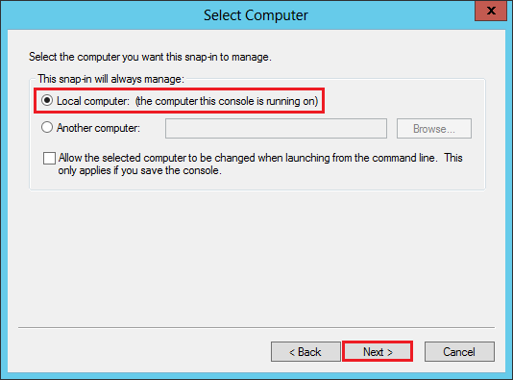Viewport: 513px width, 380px height.
Task: Tick the empty square command line checkbox
Action: [x=49, y=158]
